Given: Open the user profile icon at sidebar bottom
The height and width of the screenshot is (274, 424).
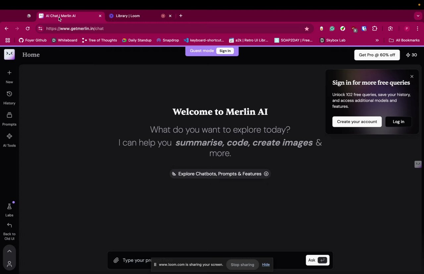Looking at the screenshot, I should 9,264.
